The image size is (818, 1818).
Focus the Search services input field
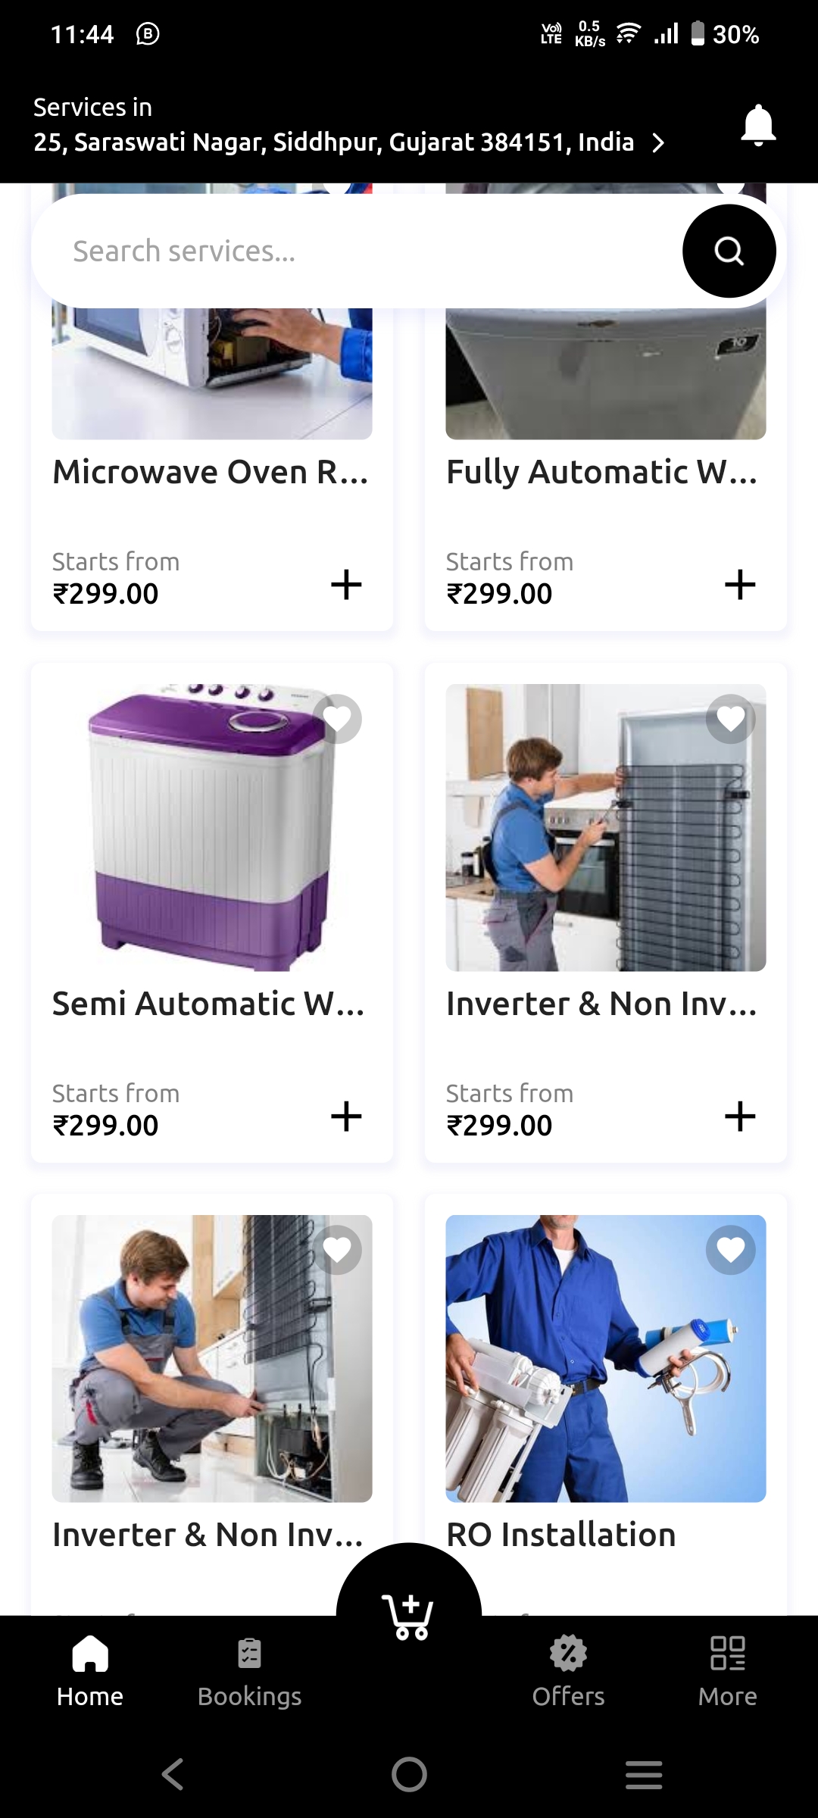tap(356, 251)
